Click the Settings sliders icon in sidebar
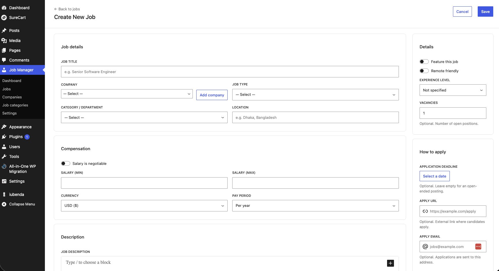This screenshot has width=499, height=271. pyautogui.click(x=4, y=181)
